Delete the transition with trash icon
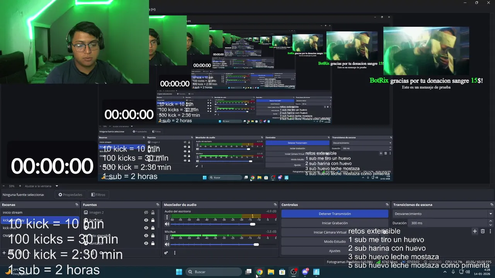The width and height of the screenshot is (495, 278). (483, 231)
